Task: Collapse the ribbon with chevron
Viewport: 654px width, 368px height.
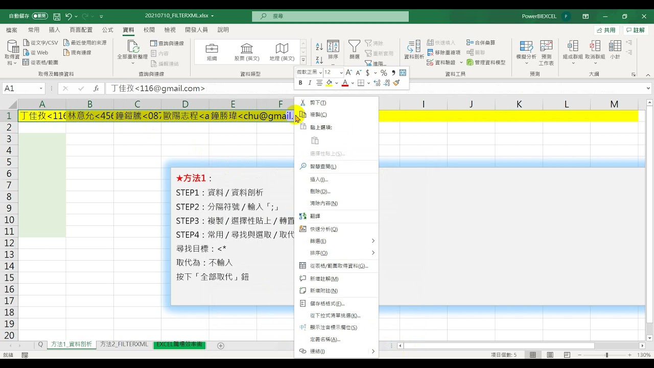Action: click(648, 75)
